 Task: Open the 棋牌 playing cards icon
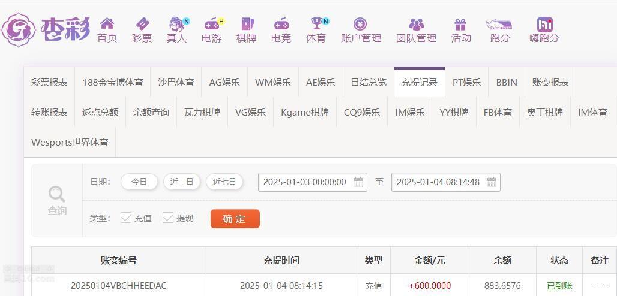tap(247, 24)
